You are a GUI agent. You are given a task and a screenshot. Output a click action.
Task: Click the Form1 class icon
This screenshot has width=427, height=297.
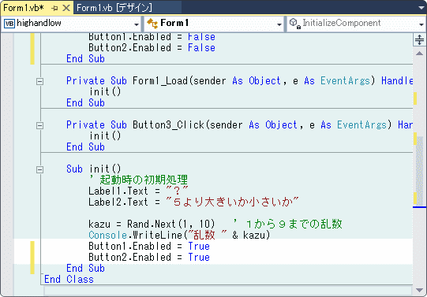[x=152, y=24]
